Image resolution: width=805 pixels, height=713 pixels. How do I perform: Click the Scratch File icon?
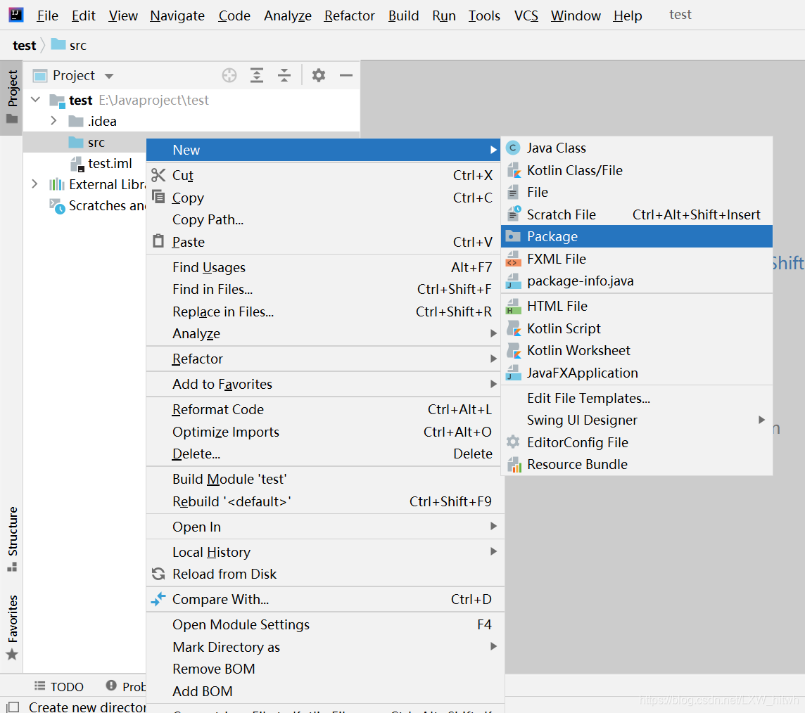pos(514,214)
